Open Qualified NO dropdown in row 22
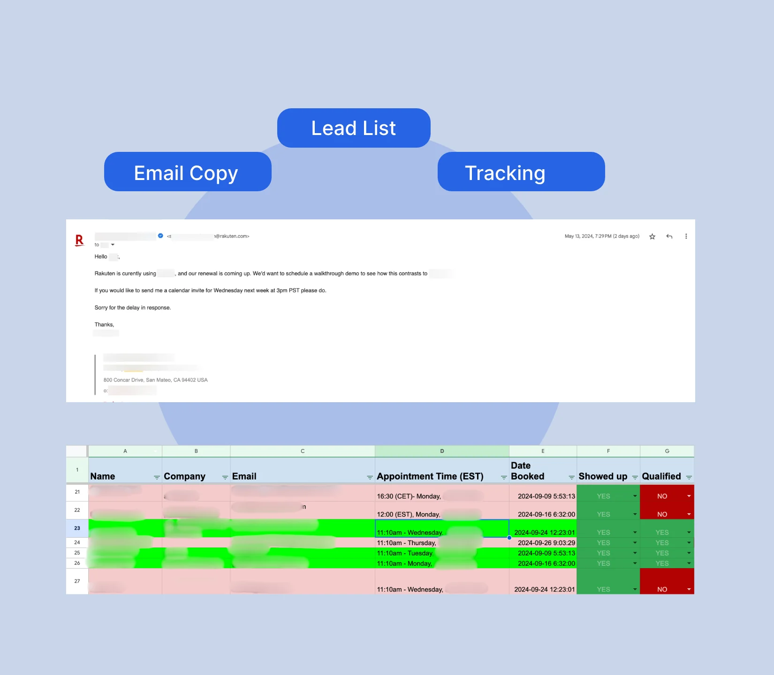This screenshot has width=774, height=675. 689,514
